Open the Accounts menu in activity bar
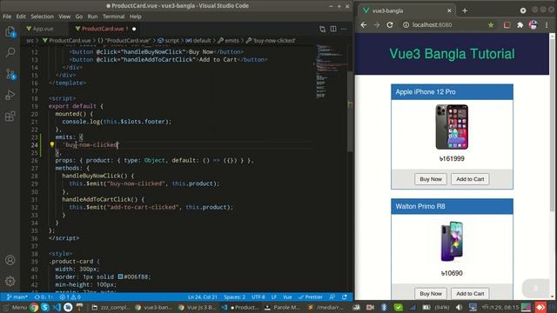The height and width of the screenshot is (313, 557). pyautogui.click(x=10, y=260)
